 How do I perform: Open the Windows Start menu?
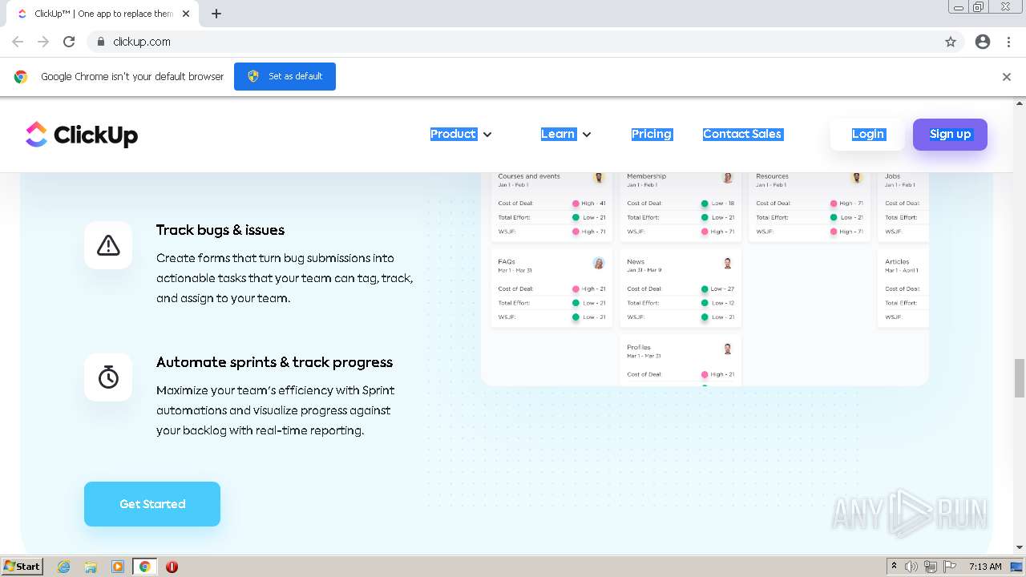22,567
